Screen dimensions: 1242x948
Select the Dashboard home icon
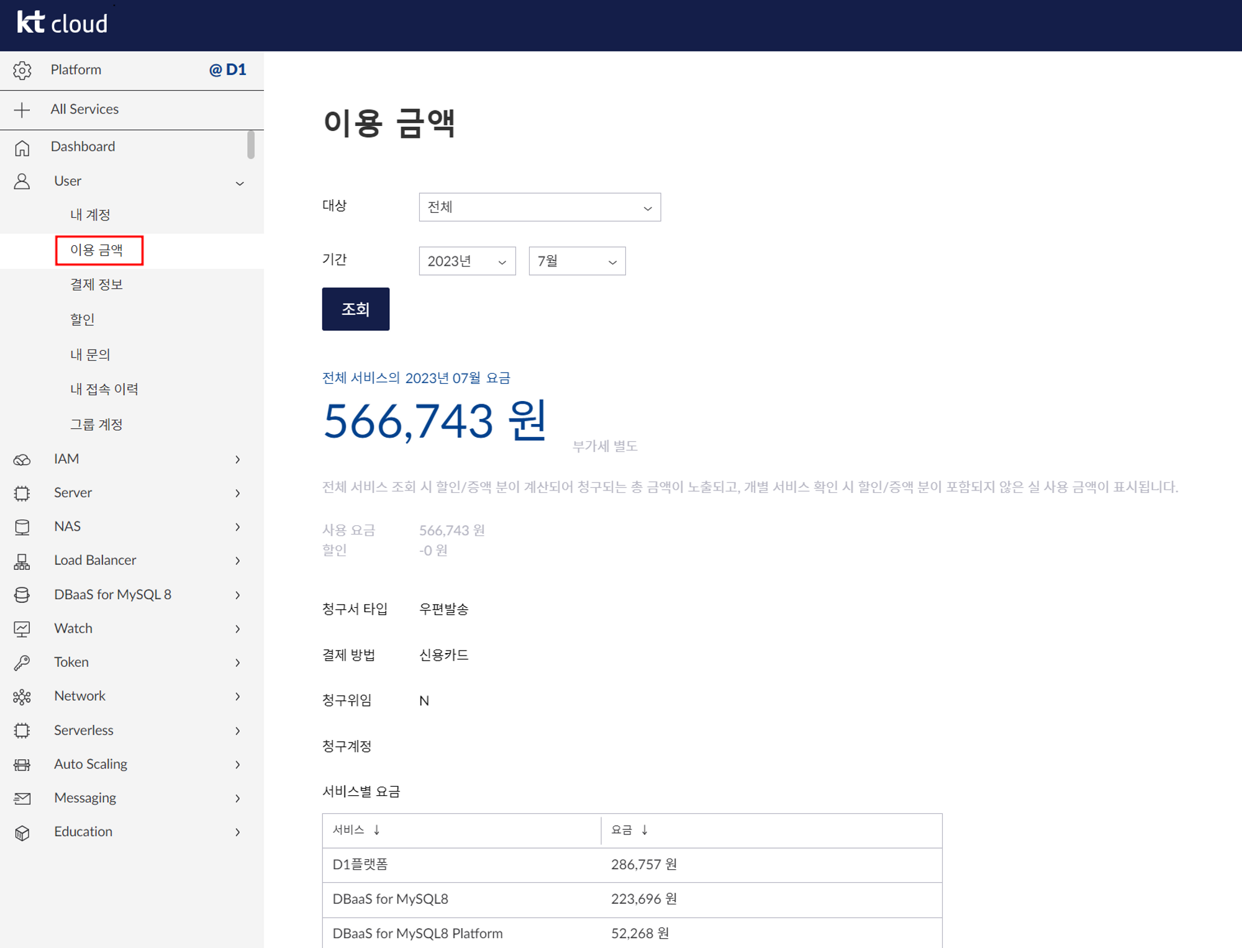coord(22,147)
